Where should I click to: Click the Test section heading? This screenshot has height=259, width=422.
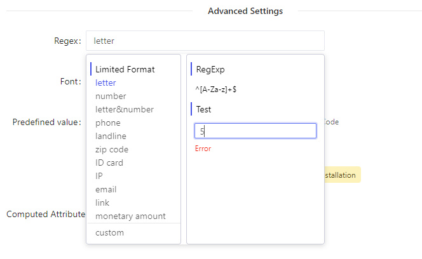point(203,109)
